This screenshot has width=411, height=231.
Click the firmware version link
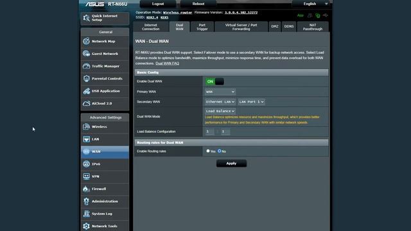(241, 13)
